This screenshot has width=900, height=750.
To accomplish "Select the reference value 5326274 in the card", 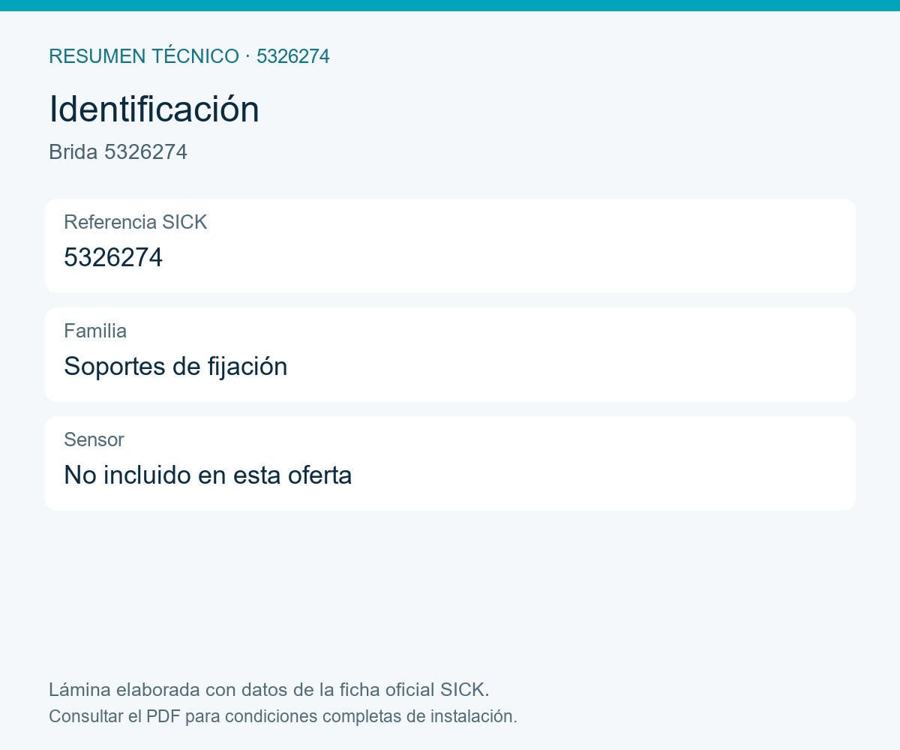I will click(113, 257).
